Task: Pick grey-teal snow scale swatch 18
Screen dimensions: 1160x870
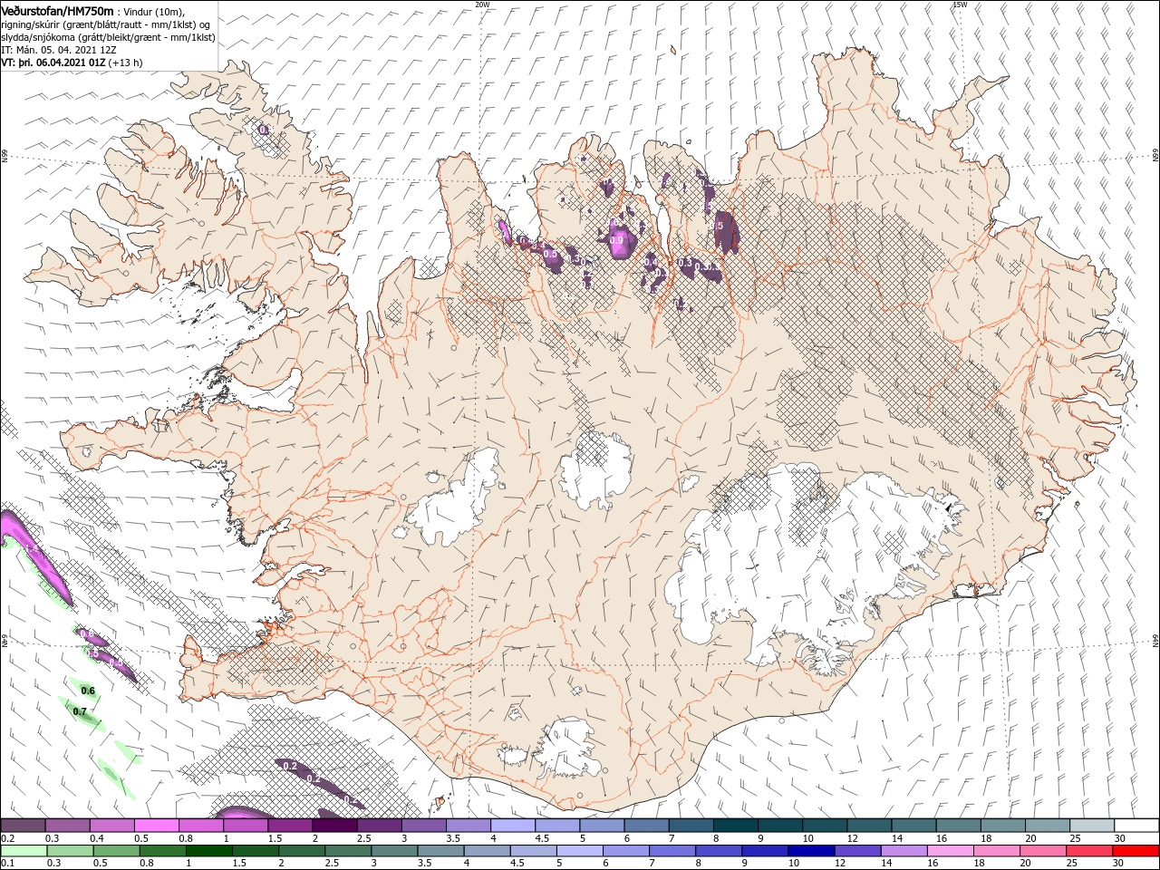Action: point(1003,826)
